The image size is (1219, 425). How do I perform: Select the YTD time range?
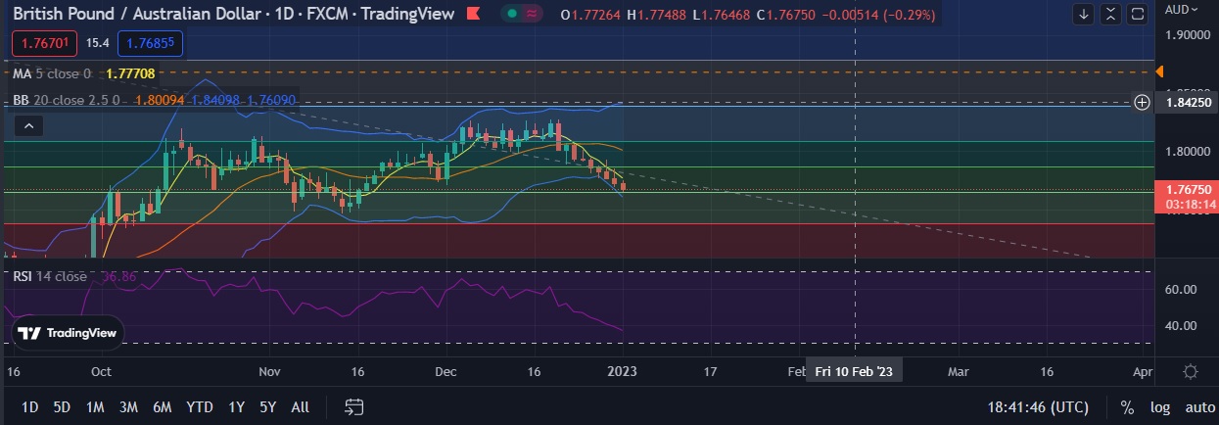200,406
